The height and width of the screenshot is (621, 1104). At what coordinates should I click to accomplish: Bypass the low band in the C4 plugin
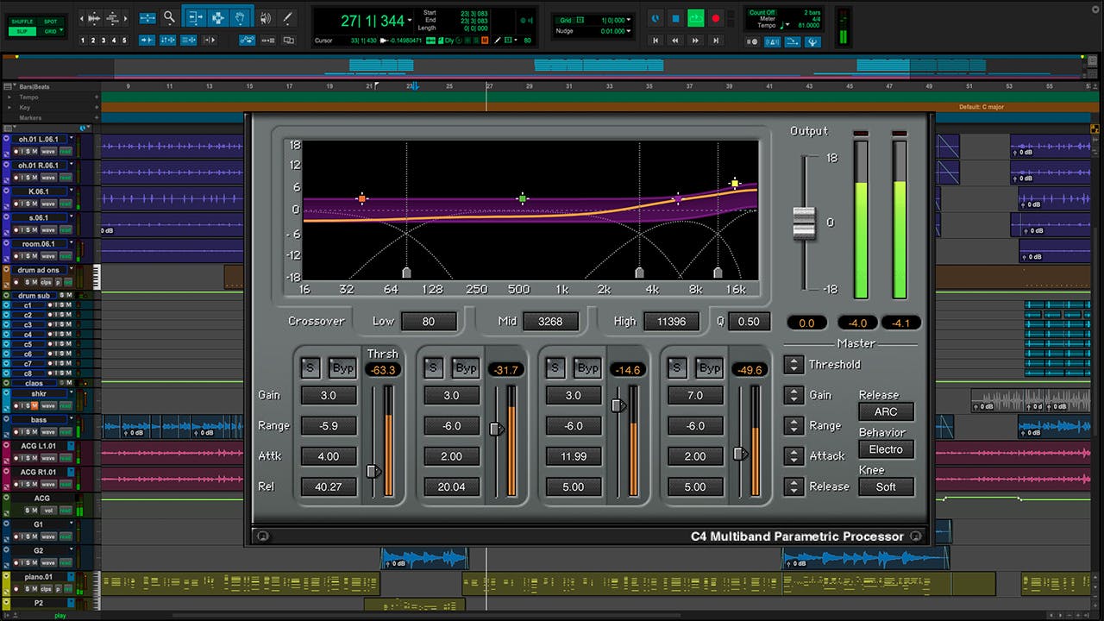pyautogui.click(x=342, y=367)
